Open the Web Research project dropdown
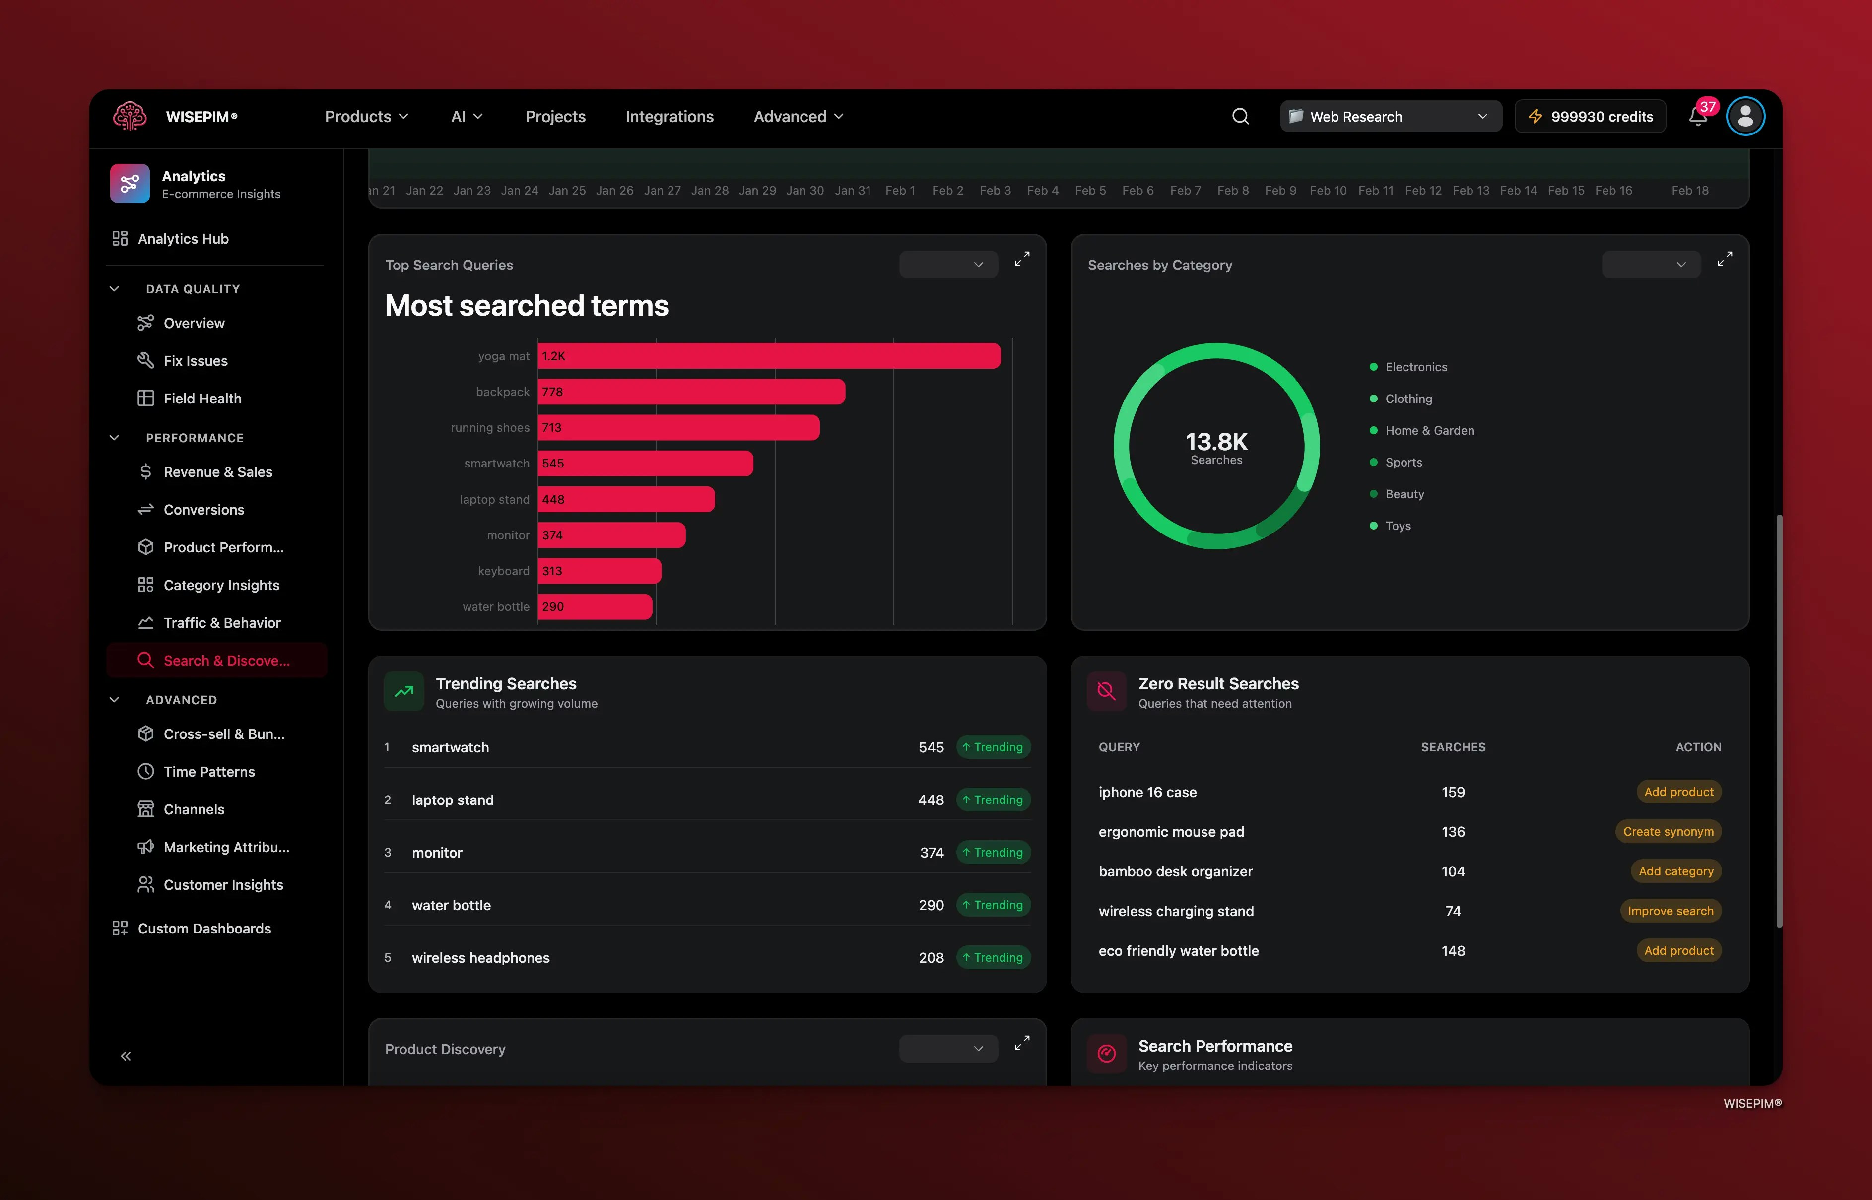Viewport: 1872px width, 1200px height. [1391, 116]
